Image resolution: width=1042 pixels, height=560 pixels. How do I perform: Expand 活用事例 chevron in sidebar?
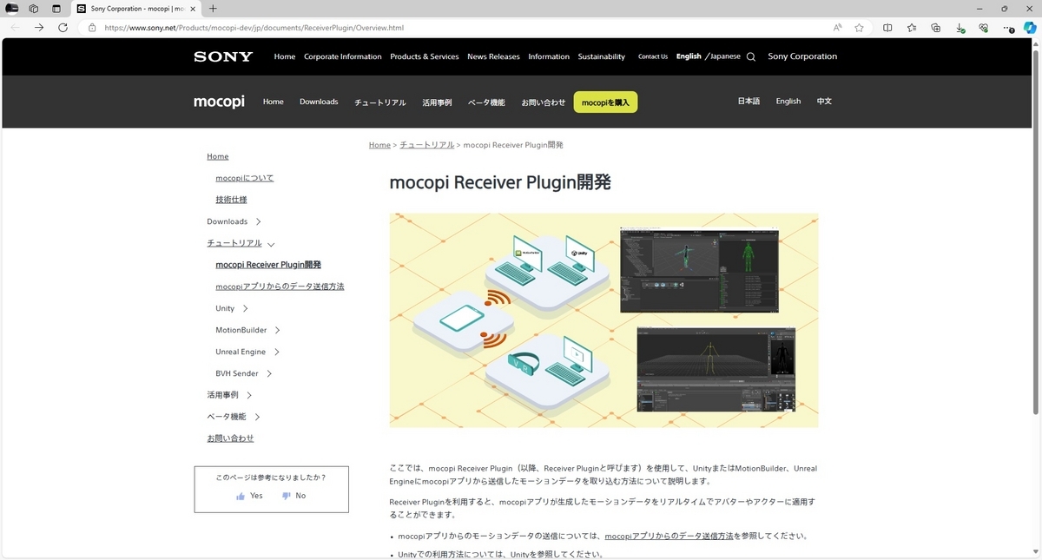(x=249, y=396)
